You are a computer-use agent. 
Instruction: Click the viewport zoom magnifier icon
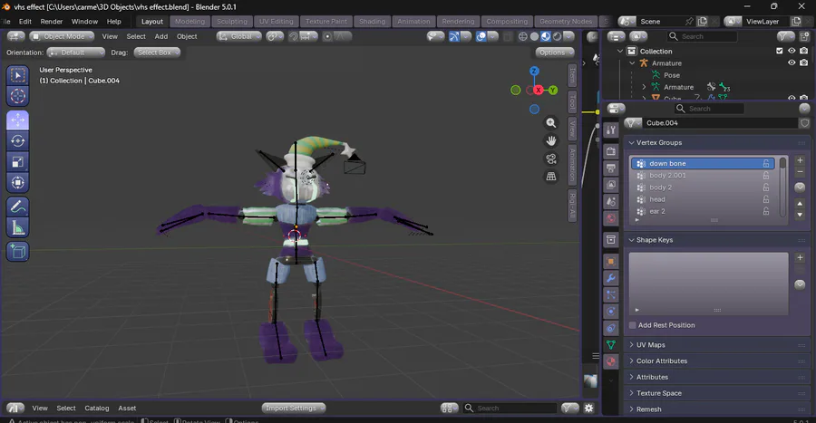pos(551,122)
